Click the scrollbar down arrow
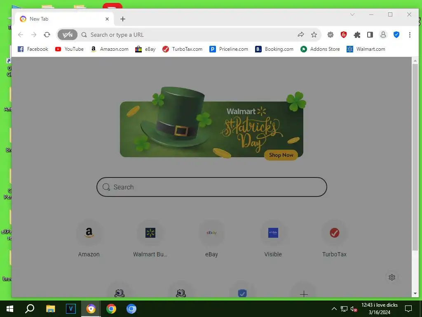422x317 pixels. [x=415, y=293]
